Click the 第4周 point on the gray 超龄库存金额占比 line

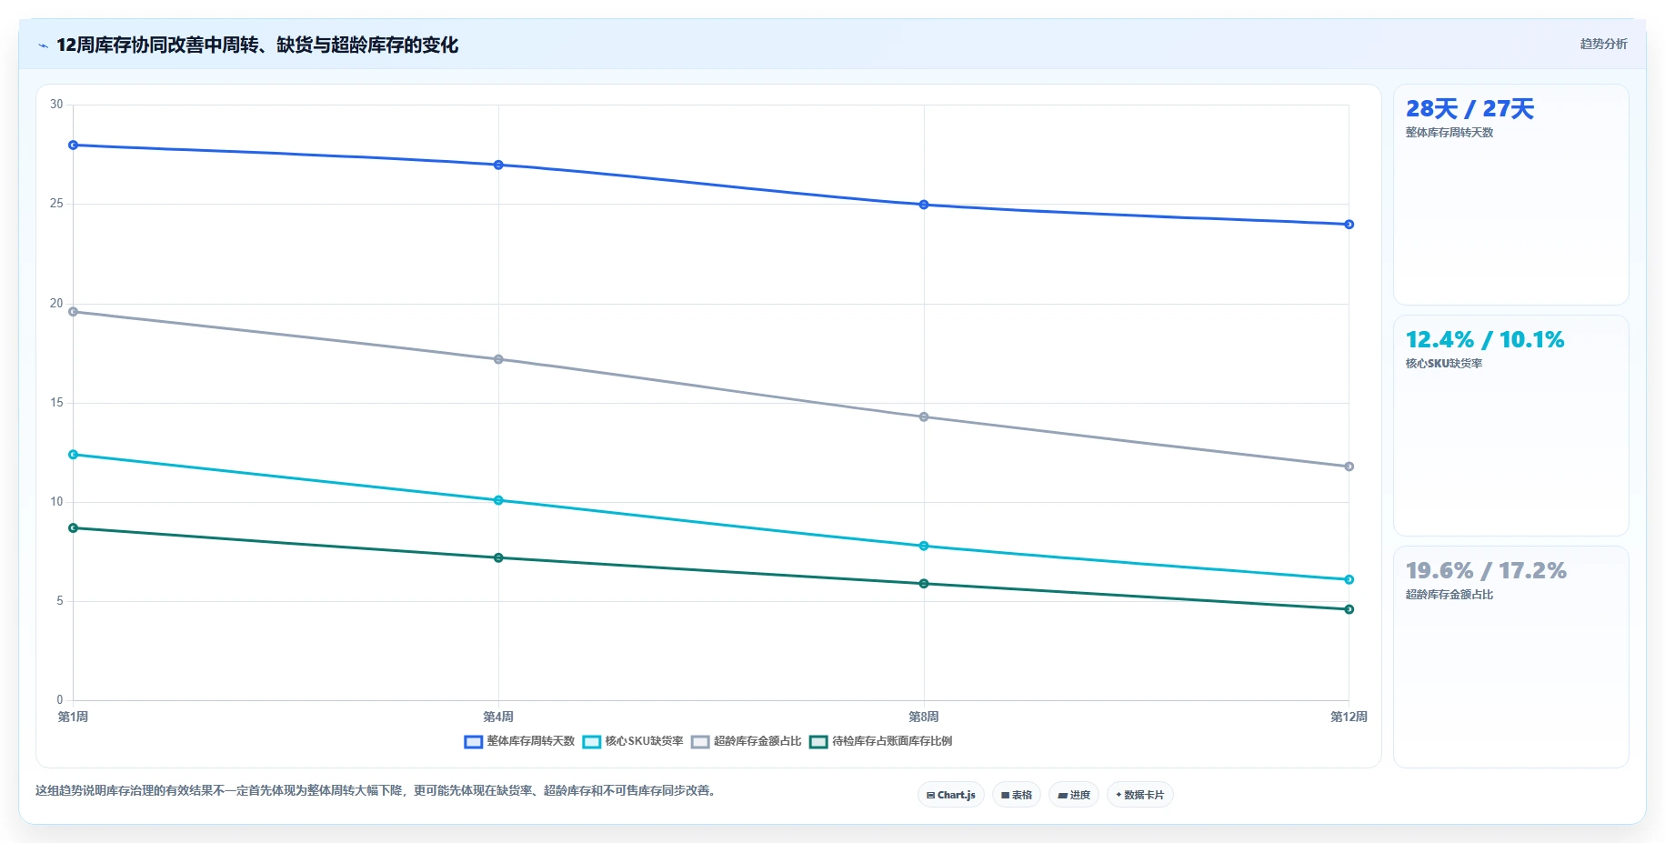tap(498, 359)
